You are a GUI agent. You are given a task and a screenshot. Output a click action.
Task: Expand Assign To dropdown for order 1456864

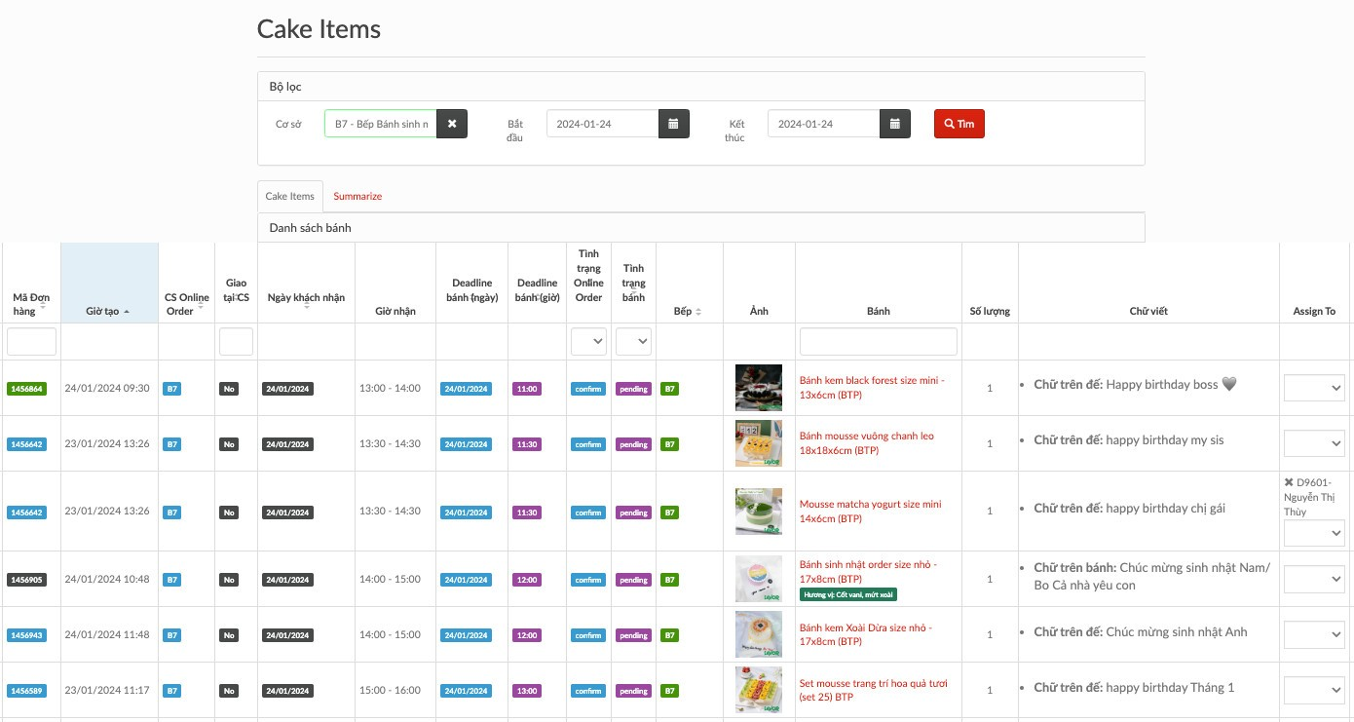(1313, 388)
